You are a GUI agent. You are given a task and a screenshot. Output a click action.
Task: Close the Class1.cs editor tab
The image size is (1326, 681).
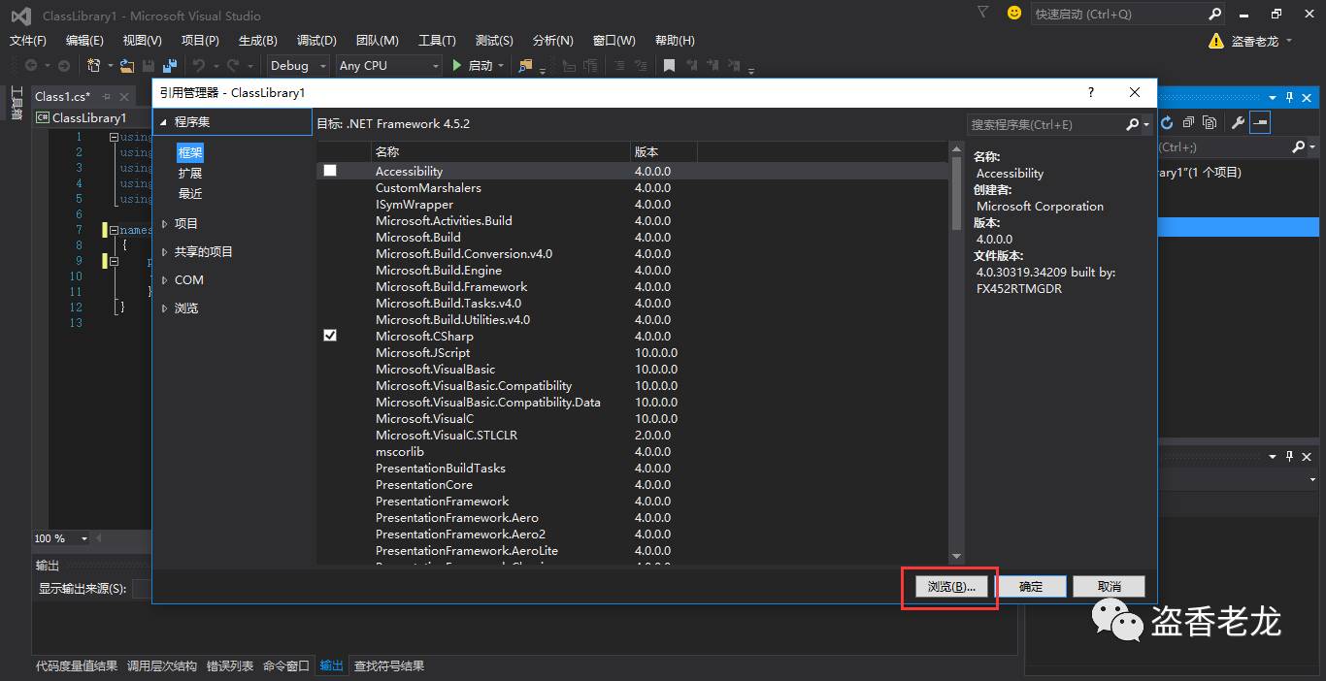(124, 96)
